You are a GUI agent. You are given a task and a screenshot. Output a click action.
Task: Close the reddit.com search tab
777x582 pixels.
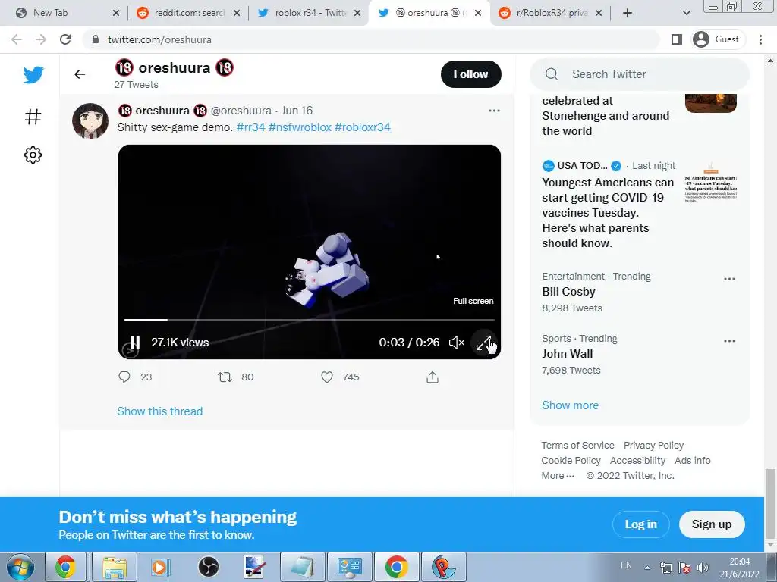point(237,14)
